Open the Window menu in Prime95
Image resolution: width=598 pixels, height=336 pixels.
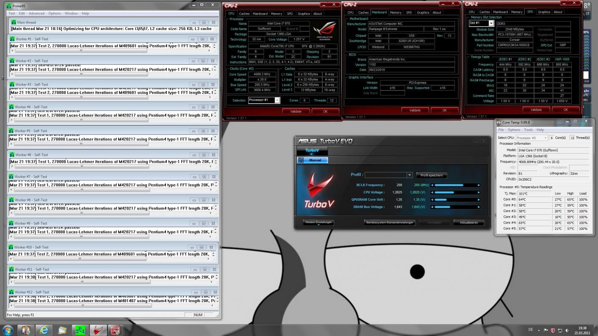pos(71,14)
